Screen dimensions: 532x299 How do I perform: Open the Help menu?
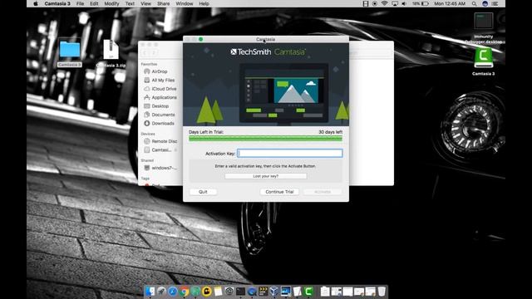(204, 3)
